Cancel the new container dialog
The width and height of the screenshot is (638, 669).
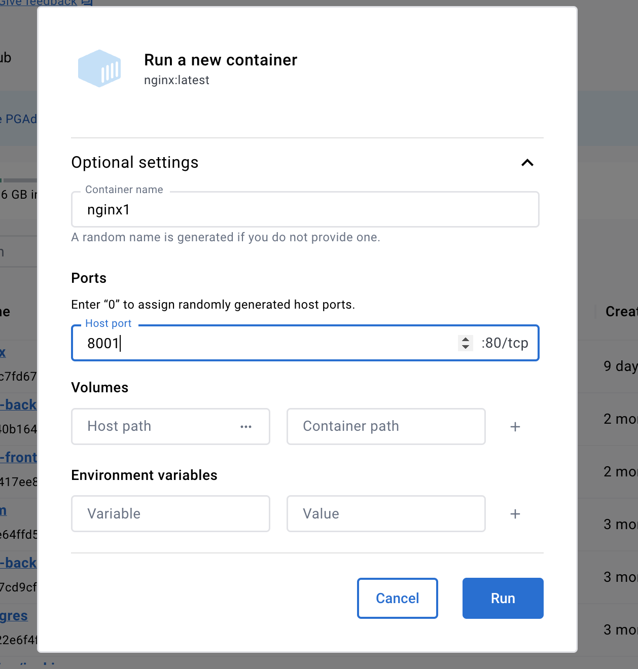[x=398, y=598]
